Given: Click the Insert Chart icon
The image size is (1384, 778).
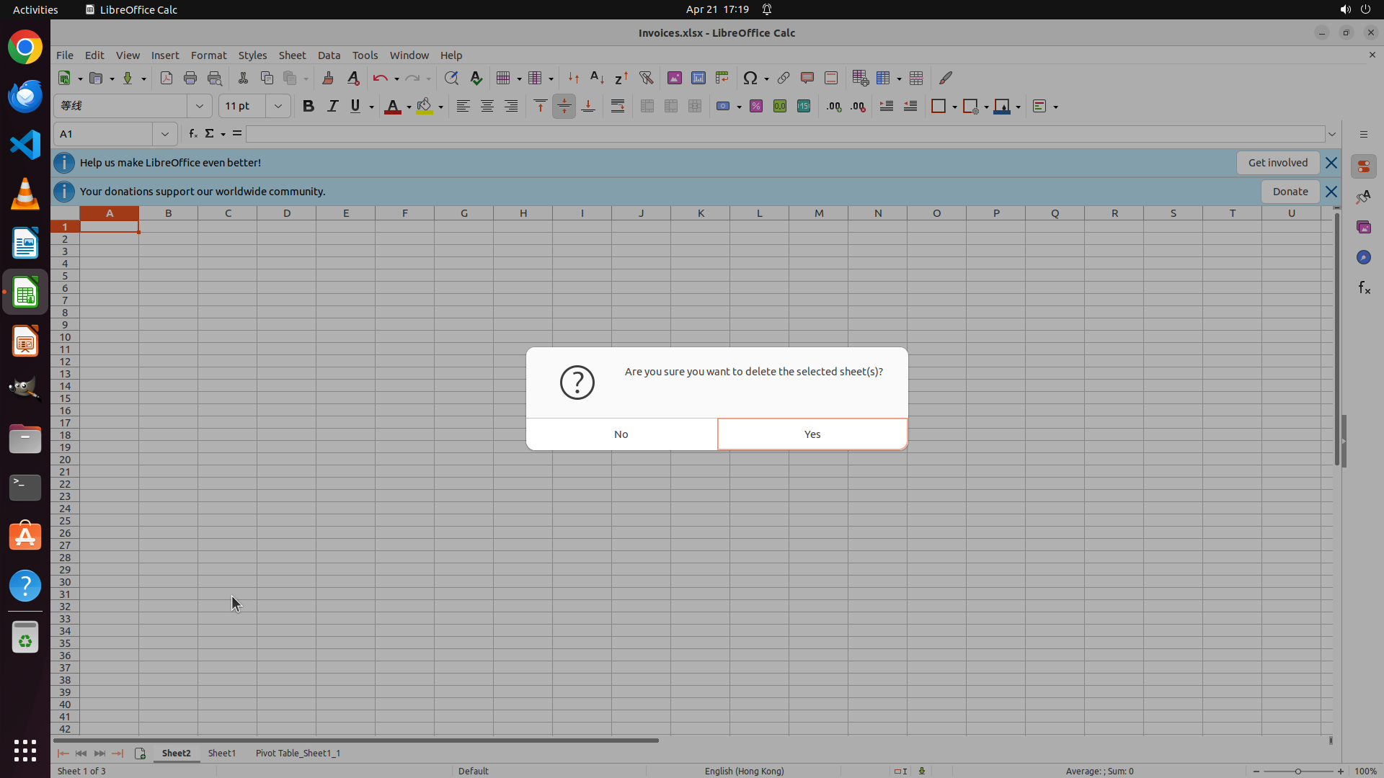Looking at the screenshot, I should [x=698, y=78].
